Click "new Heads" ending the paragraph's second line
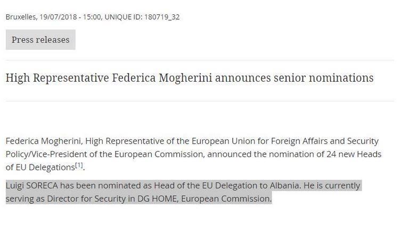Viewport: 400px width, 230px height. [x=360, y=154]
